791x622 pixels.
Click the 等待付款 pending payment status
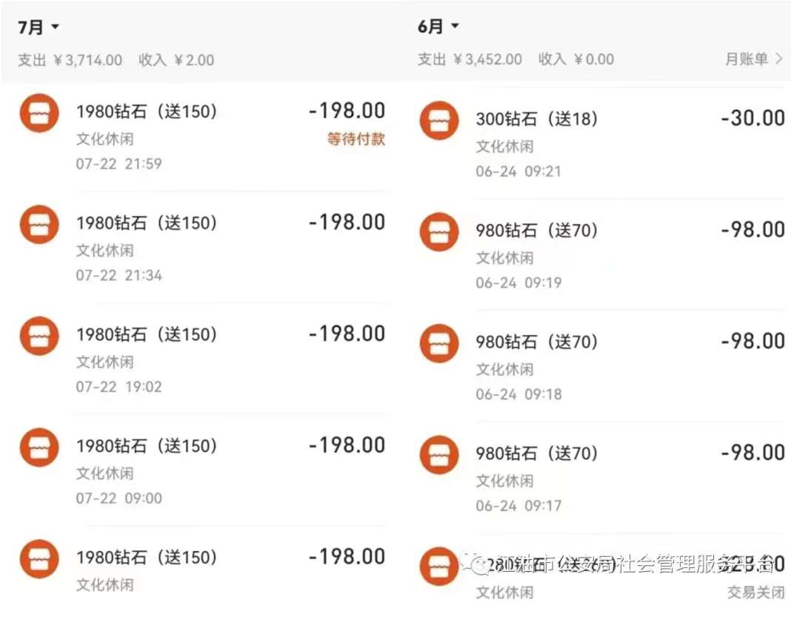pyautogui.click(x=356, y=139)
